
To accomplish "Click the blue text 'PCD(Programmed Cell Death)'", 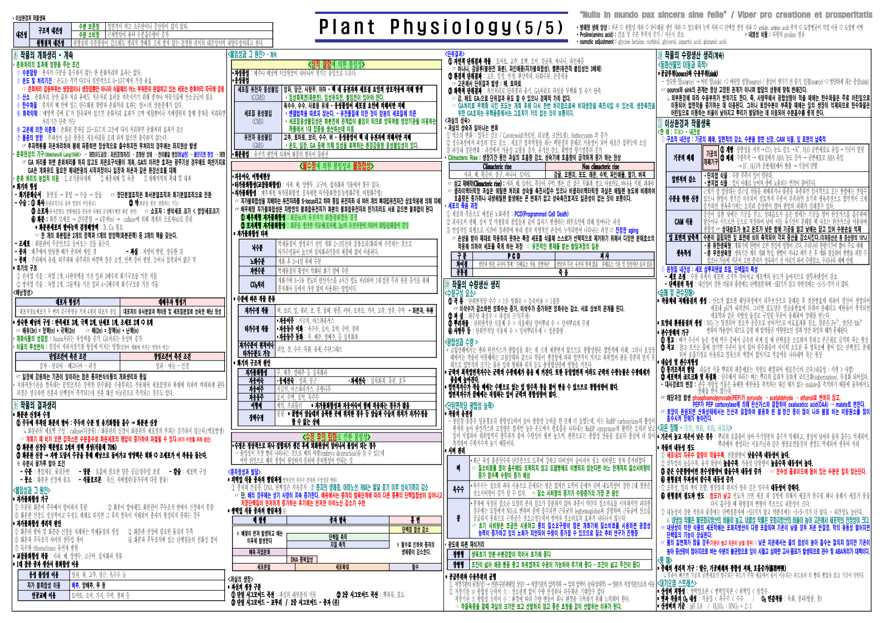I will click(x=541, y=214).
